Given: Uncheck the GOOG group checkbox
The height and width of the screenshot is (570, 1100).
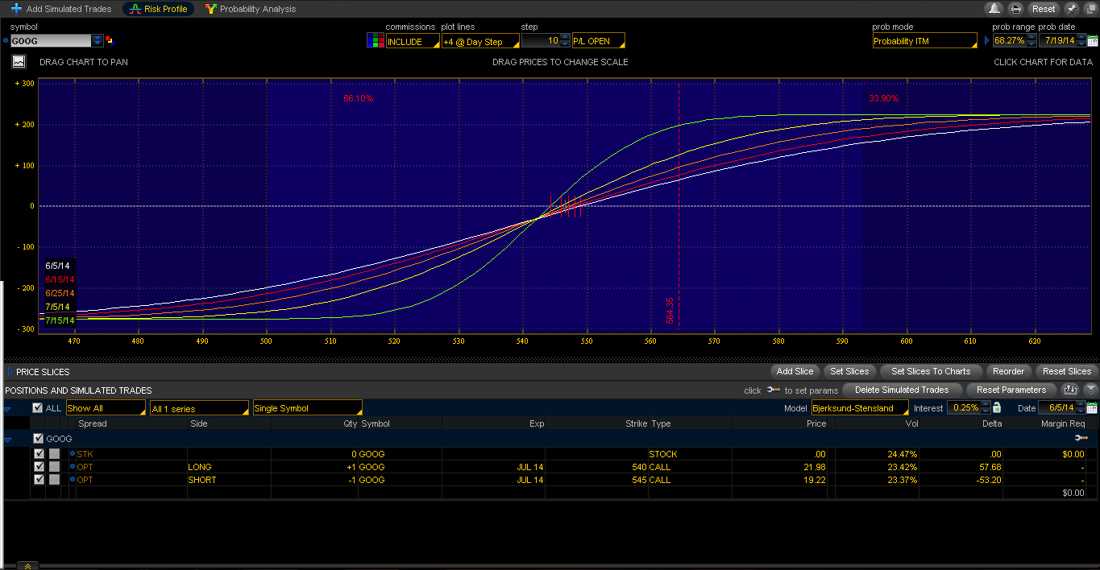Looking at the screenshot, I should 38,439.
